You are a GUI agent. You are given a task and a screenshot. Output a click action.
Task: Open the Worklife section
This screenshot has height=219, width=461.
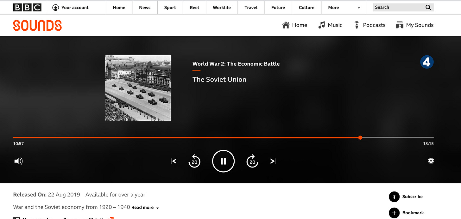coord(222,8)
